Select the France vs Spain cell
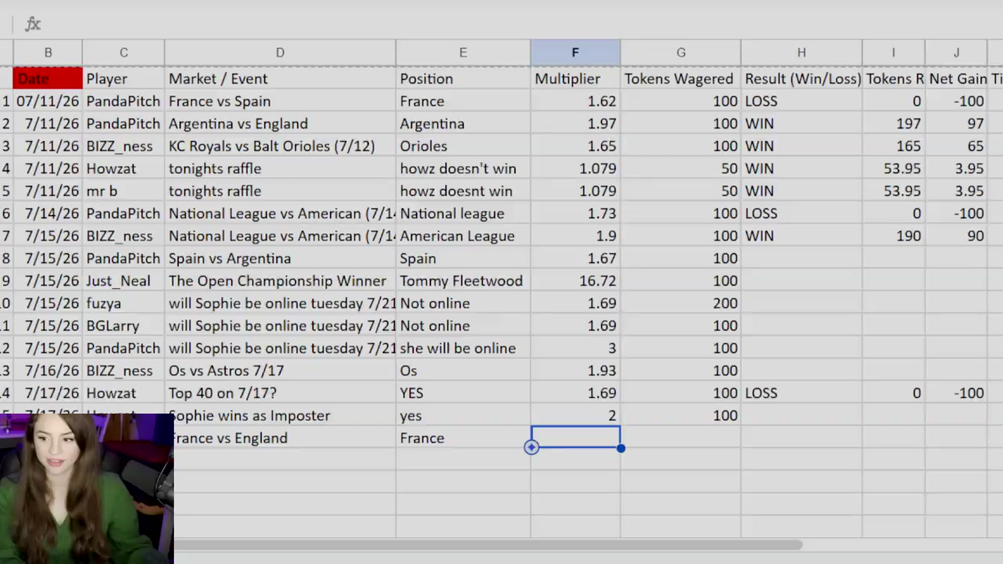The image size is (1003, 564). pos(280,101)
